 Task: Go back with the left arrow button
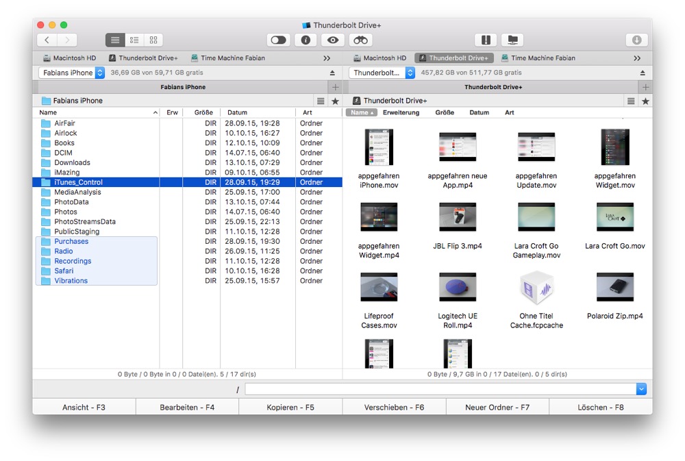point(47,40)
